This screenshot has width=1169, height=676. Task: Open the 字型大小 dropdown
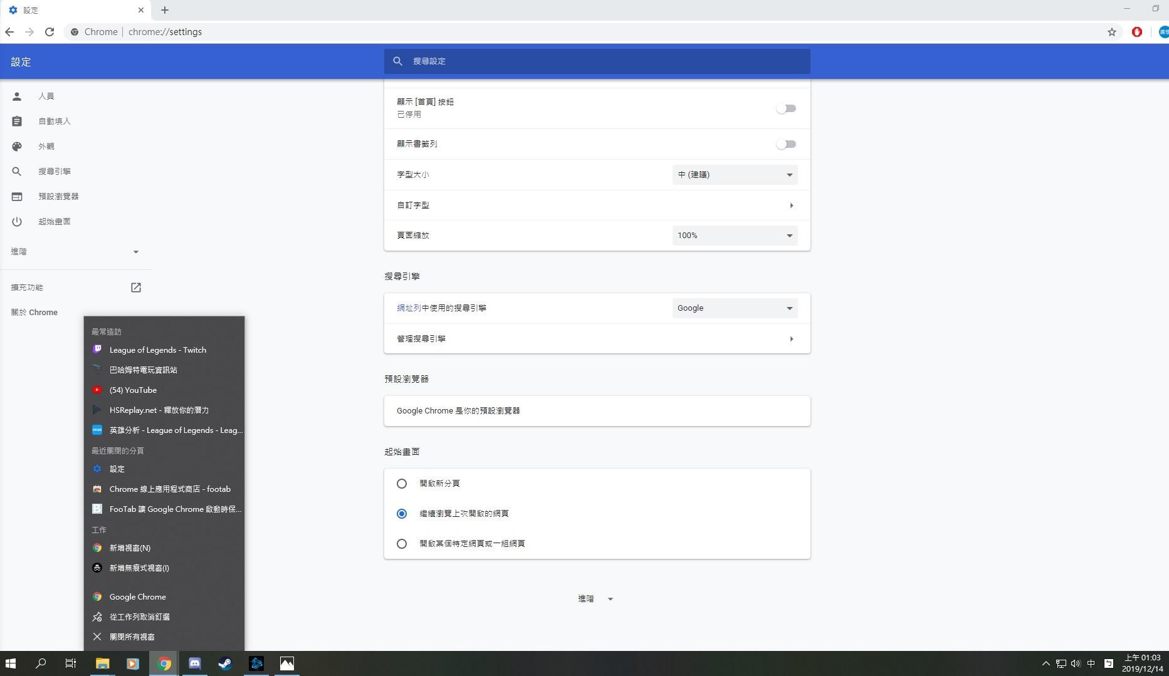(x=734, y=175)
